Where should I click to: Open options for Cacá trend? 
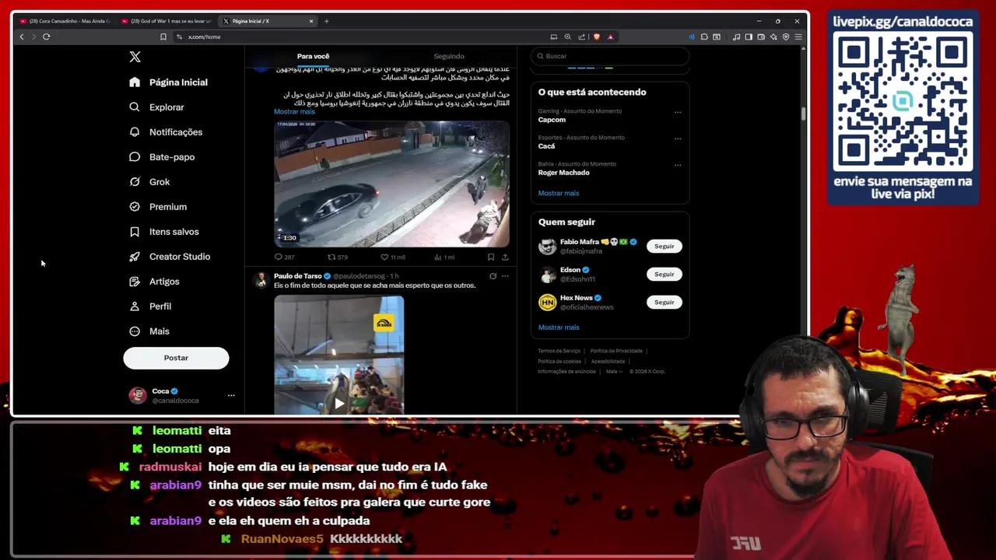click(x=678, y=138)
